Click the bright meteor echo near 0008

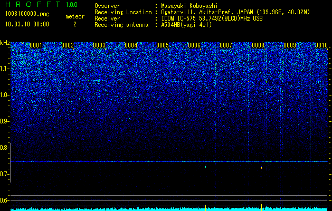point(261,168)
